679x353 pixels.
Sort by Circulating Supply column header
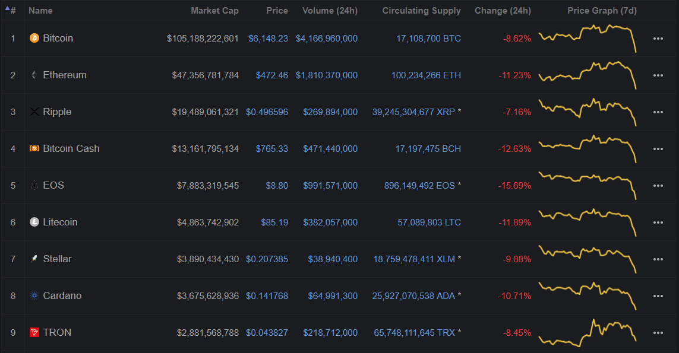(x=421, y=11)
